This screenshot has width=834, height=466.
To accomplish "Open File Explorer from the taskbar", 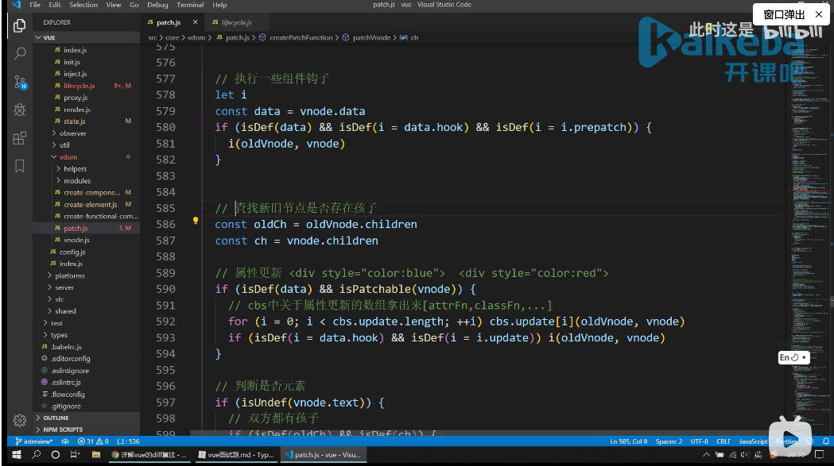I will coord(95,455).
